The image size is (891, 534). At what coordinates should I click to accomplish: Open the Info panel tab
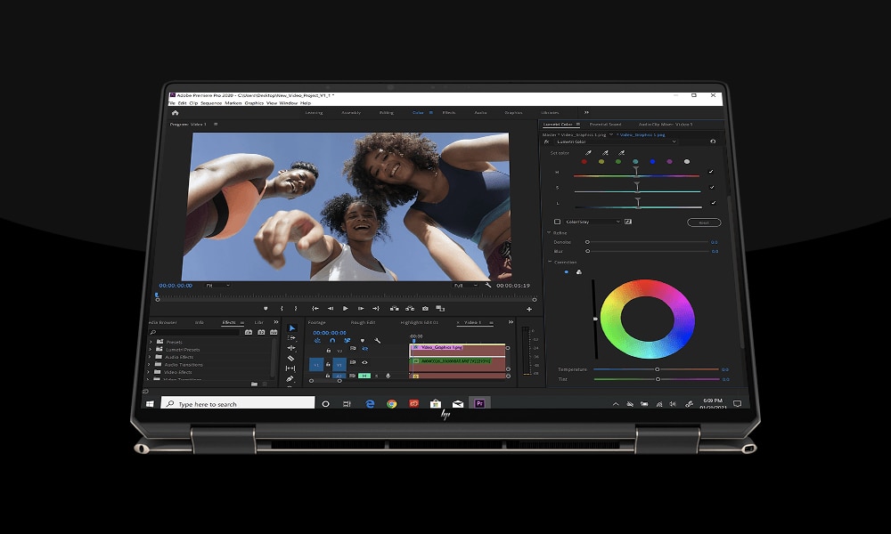(x=200, y=322)
